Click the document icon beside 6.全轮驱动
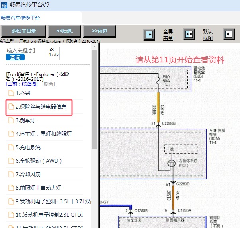This screenshot has width=240, height=228. 11,161
